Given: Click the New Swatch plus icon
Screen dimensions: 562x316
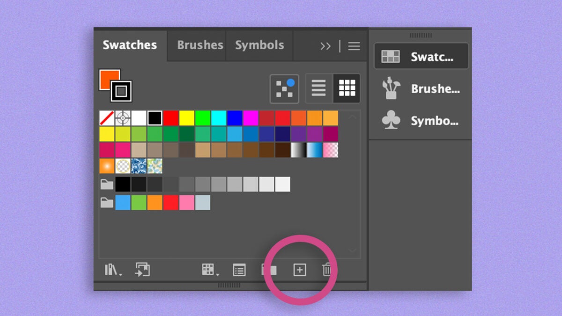Looking at the screenshot, I should [x=299, y=270].
